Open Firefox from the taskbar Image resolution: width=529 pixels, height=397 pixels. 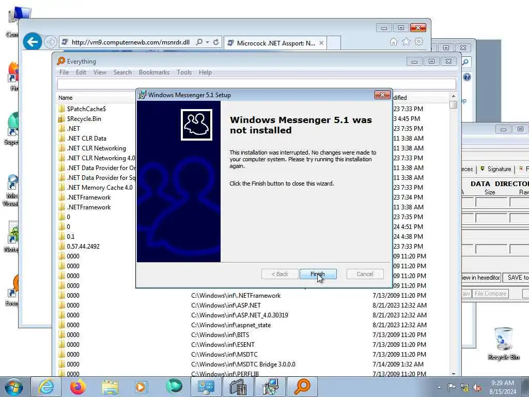[78, 387]
